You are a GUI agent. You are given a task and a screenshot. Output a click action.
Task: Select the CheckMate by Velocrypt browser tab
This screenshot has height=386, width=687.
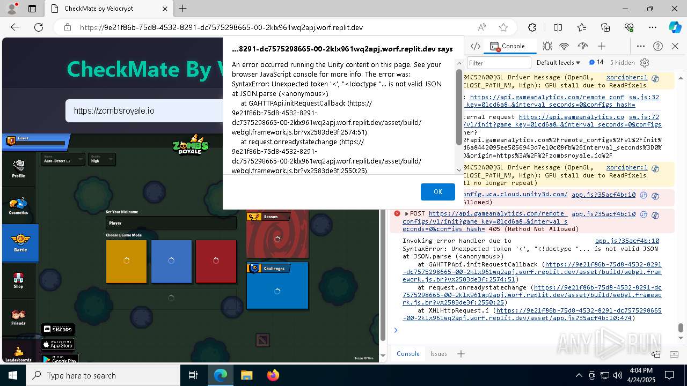click(x=108, y=9)
